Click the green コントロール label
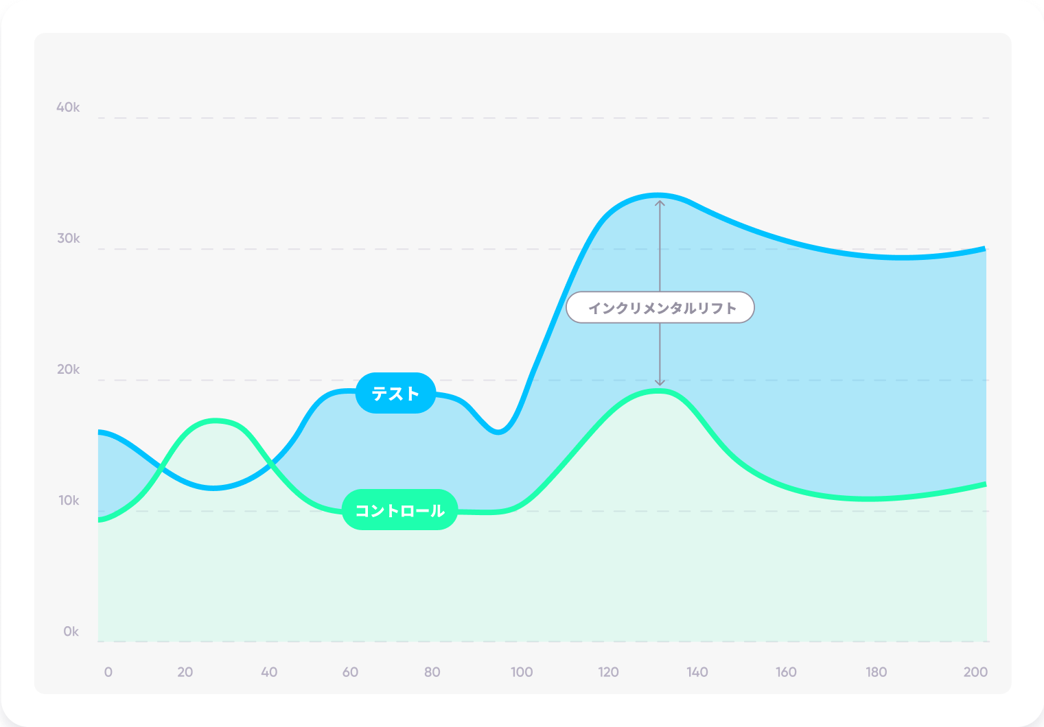The image size is (1044, 727). click(x=399, y=510)
